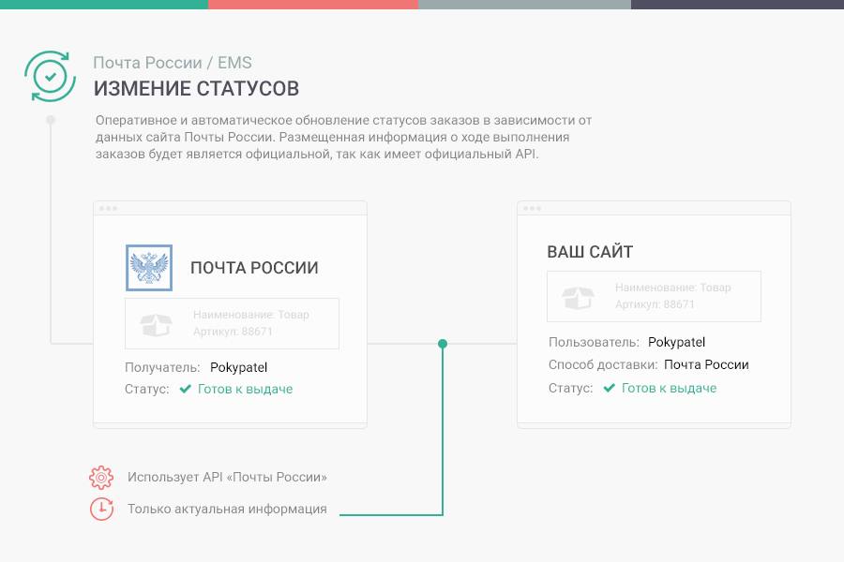Click the package icon in ВАШ САЙТ card
The height and width of the screenshot is (562, 844).
click(x=578, y=296)
